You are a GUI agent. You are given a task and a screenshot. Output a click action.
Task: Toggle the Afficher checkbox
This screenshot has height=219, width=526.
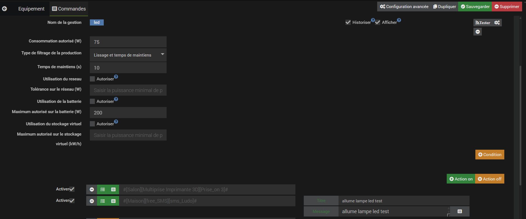[x=377, y=22]
